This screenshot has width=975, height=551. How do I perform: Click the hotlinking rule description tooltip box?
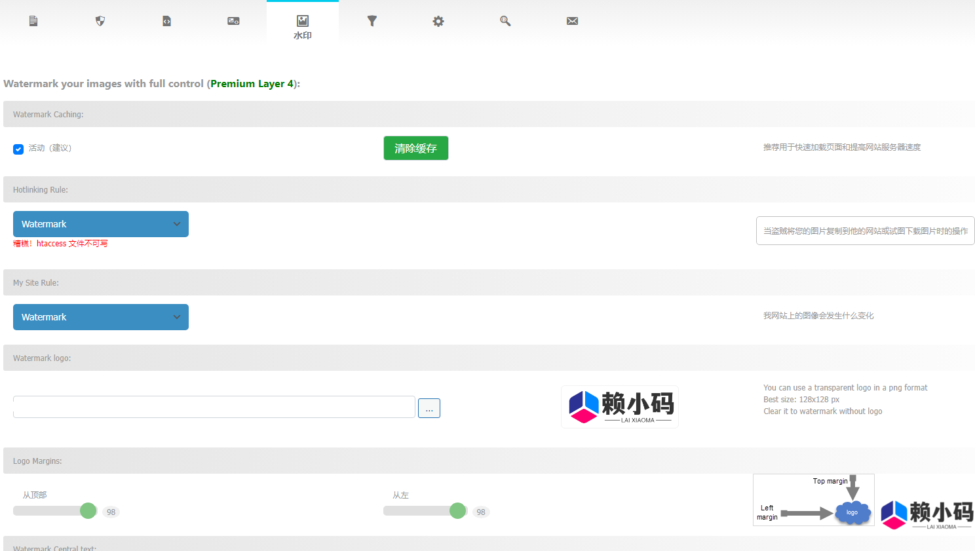click(865, 231)
